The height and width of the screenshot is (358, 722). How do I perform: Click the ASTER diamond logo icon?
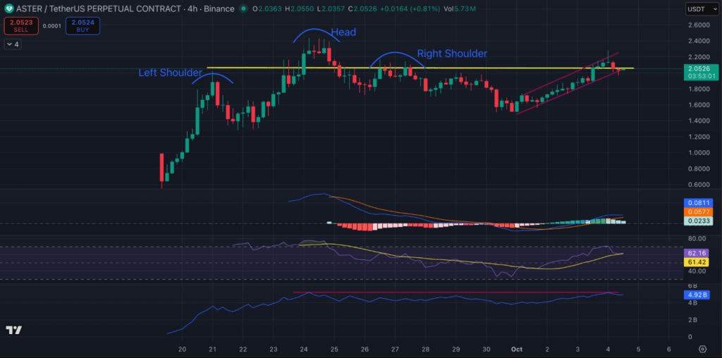9,8
